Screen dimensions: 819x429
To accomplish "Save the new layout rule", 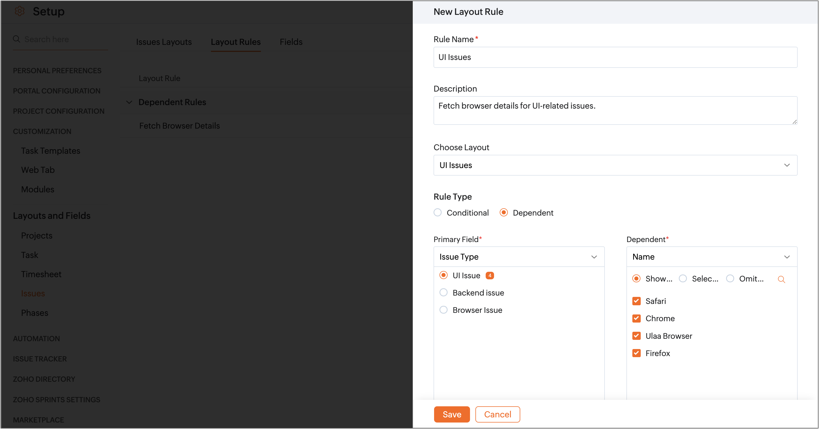I will 452,414.
